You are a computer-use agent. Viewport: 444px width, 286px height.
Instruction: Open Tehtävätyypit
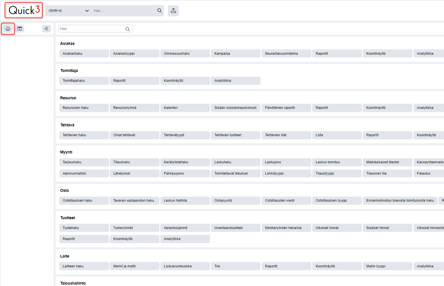coord(185,135)
